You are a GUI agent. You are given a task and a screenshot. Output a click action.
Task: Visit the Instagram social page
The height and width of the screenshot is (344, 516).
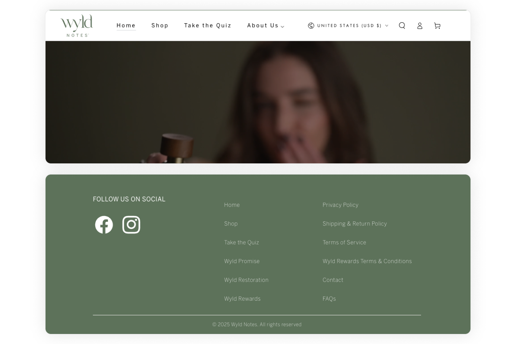[x=131, y=225]
